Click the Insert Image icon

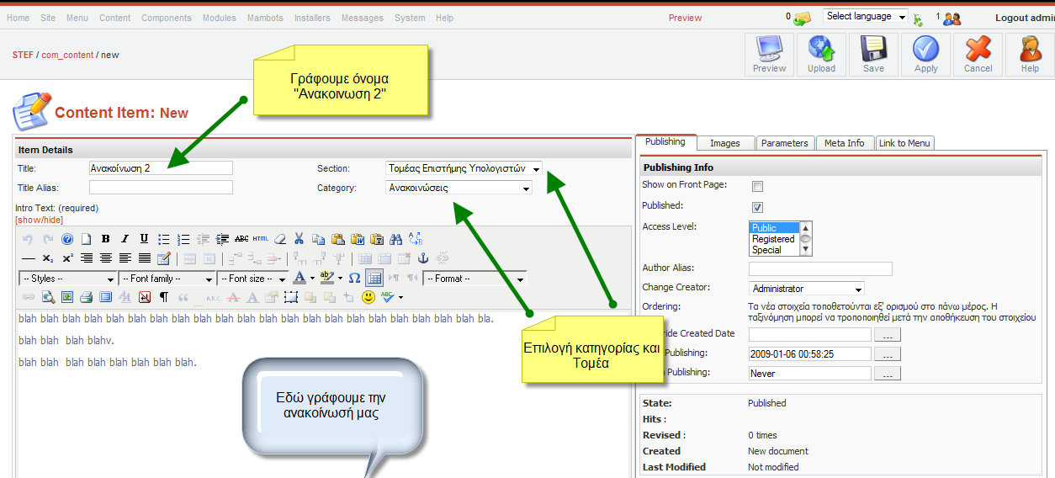[x=67, y=297]
